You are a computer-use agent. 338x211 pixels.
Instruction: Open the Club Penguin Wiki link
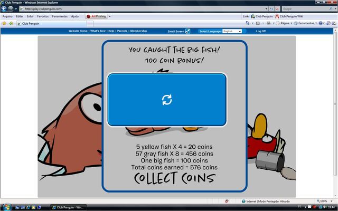point(289,16)
